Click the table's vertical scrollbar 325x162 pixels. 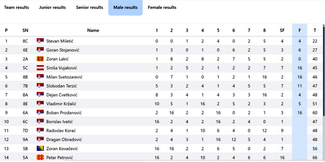click(x=324, y=70)
